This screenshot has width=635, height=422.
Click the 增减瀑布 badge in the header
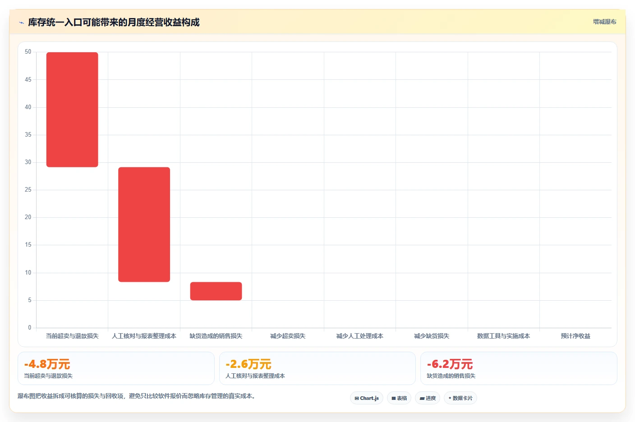[604, 22]
